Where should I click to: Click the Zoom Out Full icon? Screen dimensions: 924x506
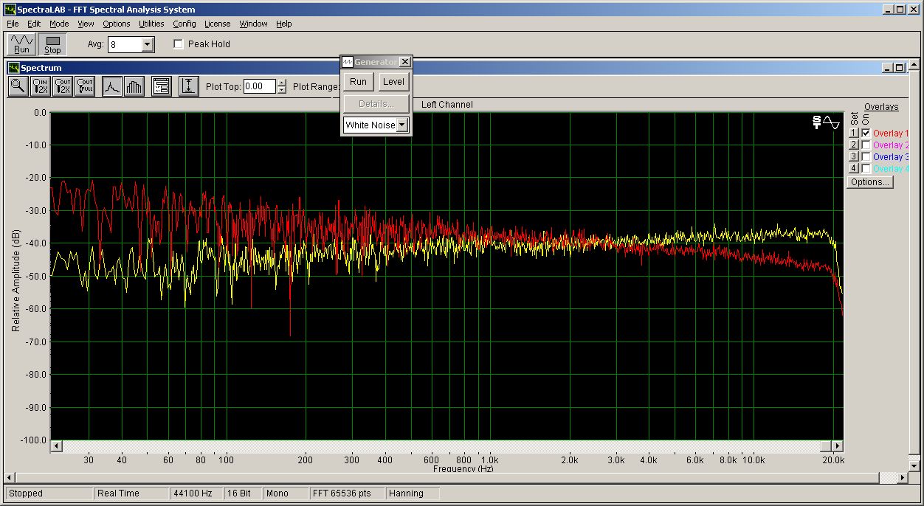tap(85, 86)
